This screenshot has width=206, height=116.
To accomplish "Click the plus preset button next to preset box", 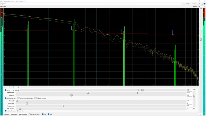I will pos(184,4).
